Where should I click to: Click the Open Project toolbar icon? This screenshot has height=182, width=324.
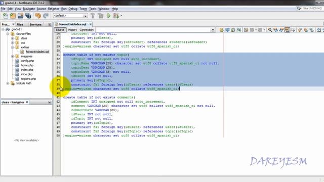[x=20, y=16]
